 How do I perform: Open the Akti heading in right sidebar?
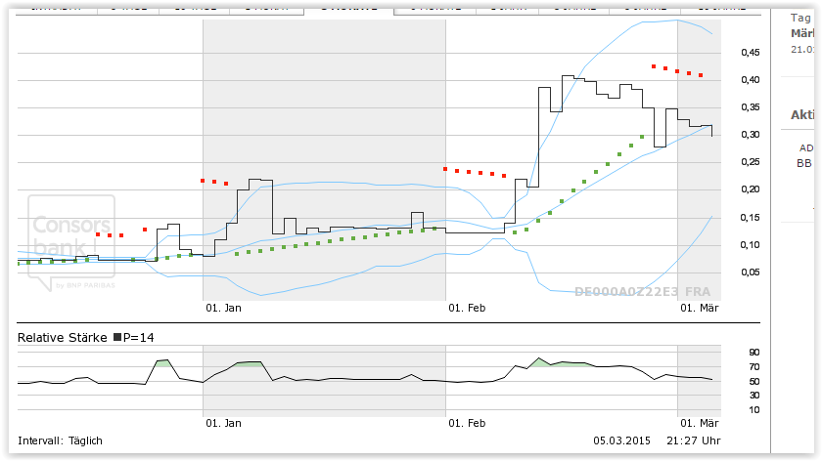click(x=803, y=115)
